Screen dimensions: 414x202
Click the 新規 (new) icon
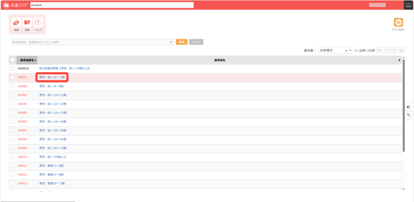pyautogui.click(x=16, y=23)
